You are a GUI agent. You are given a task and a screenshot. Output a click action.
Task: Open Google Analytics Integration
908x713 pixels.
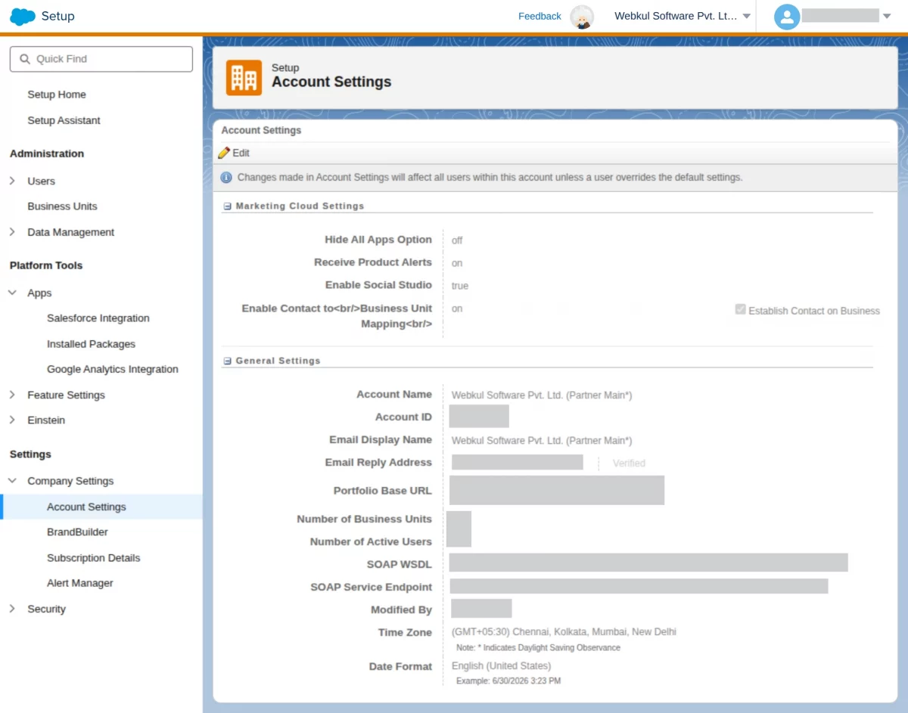click(113, 369)
